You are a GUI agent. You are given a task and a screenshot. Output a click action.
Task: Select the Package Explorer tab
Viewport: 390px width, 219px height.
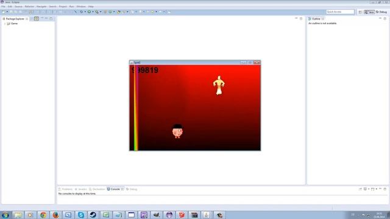click(x=15, y=19)
